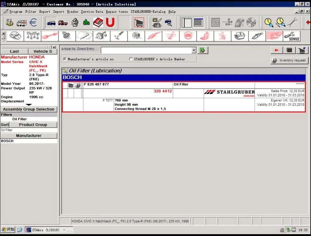Switch to the split panel layout view
The height and width of the screenshot is (236, 311).
[186, 23]
